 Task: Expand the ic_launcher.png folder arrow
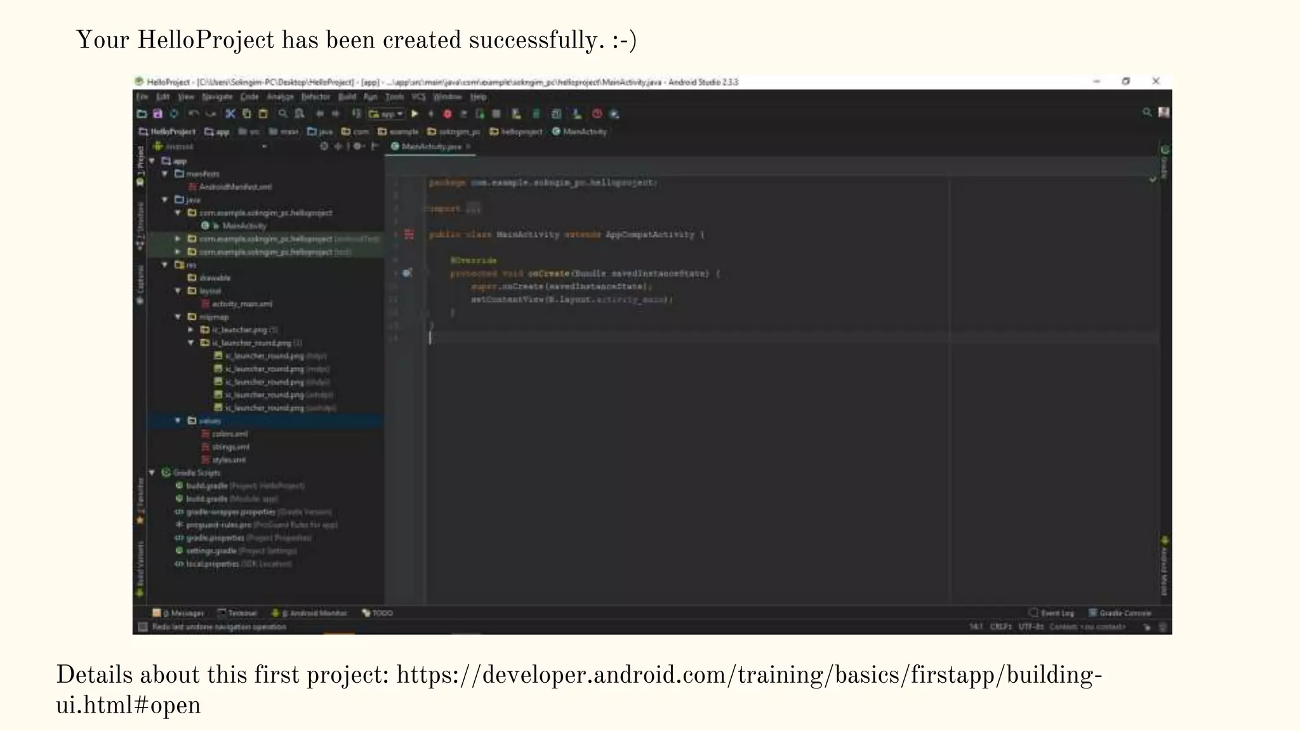click(190, 330)
